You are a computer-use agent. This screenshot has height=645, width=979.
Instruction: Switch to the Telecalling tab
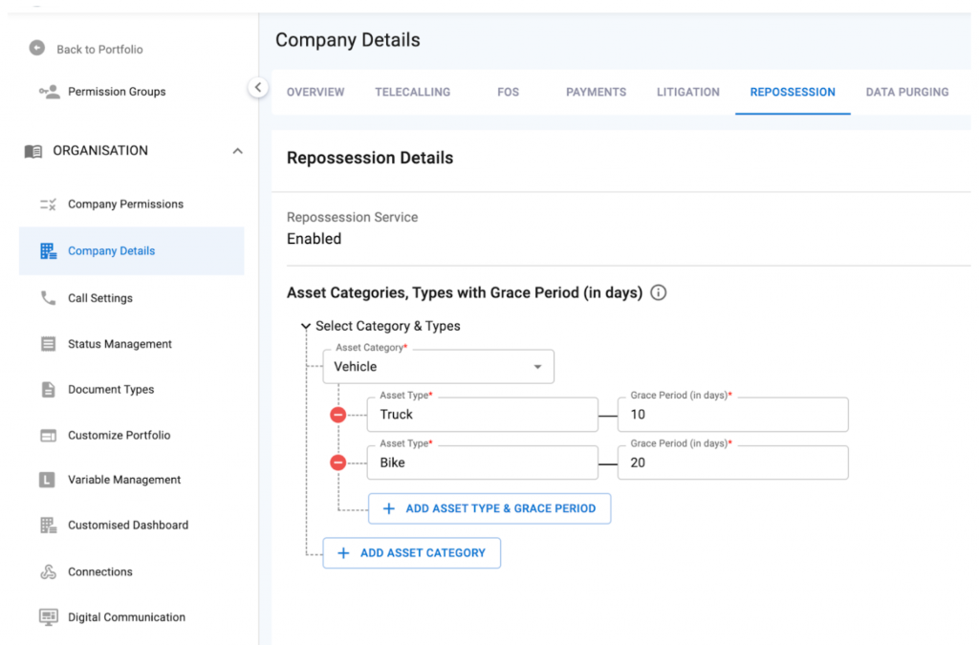413,93
